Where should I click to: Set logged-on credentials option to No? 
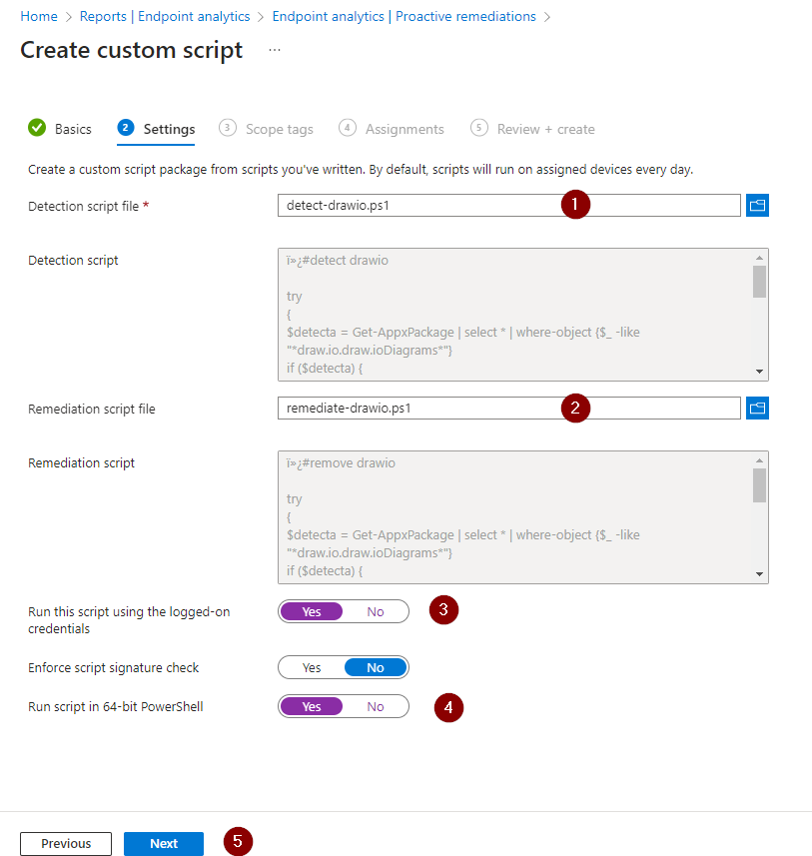[376, 611]
